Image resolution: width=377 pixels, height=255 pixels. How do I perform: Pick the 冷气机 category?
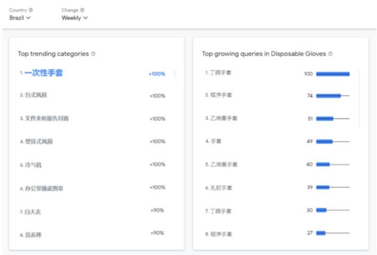pos(33,165)
